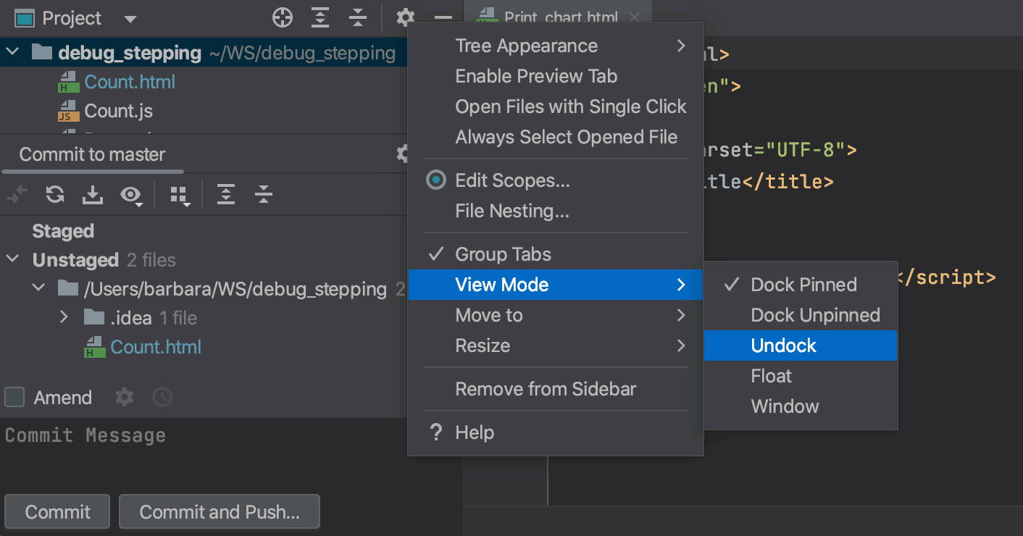Click the Commit and Push button

[x=220, y=512]
